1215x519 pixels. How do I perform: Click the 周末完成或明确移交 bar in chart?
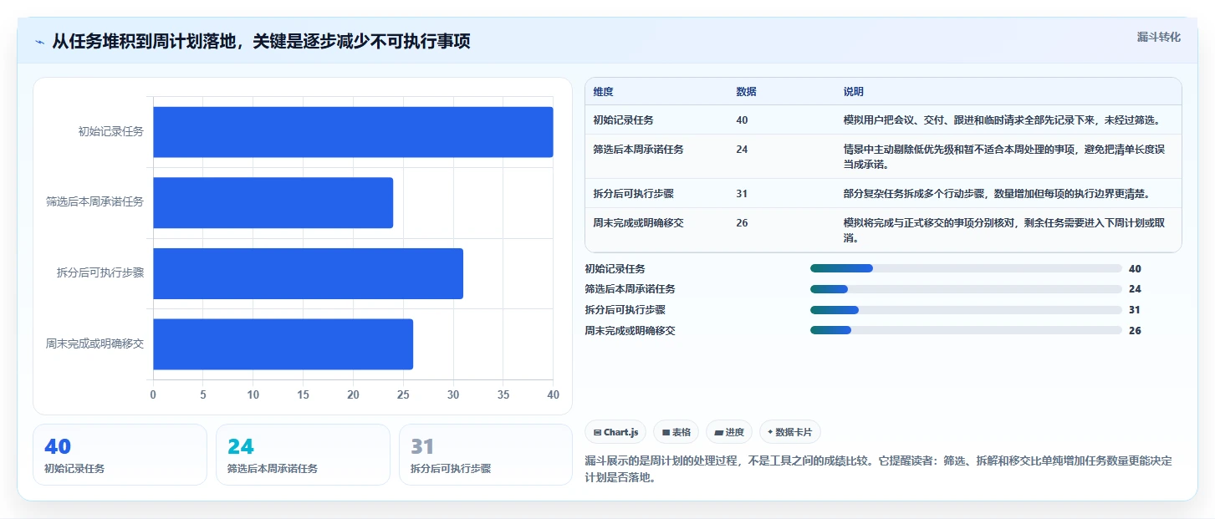click(283, 344)
